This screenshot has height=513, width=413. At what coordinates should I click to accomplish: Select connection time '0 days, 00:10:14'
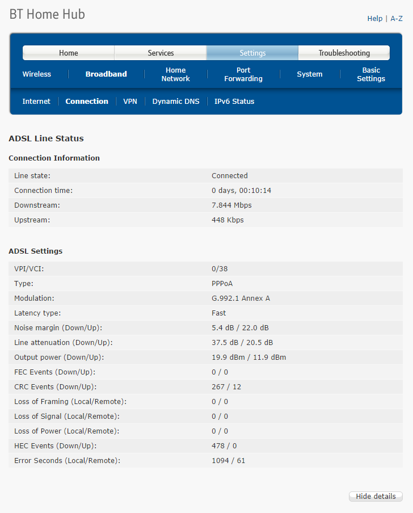(x=241, y=191)
